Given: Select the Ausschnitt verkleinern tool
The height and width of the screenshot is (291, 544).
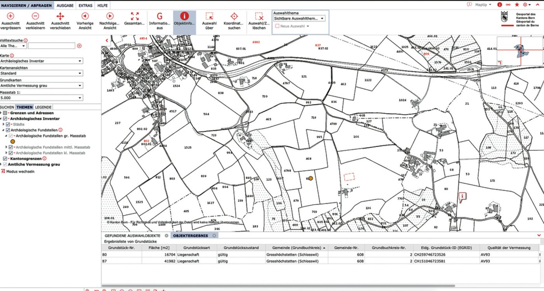Looking at the screenshot, I should point(35,19).
